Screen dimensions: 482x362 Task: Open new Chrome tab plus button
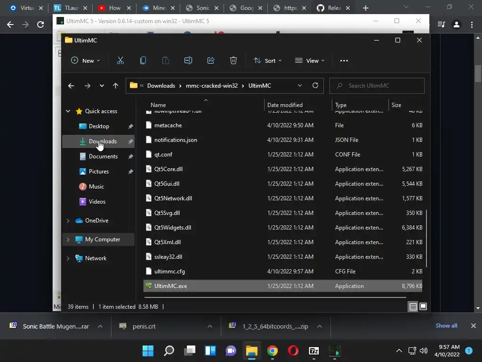[x=365, y=8]
